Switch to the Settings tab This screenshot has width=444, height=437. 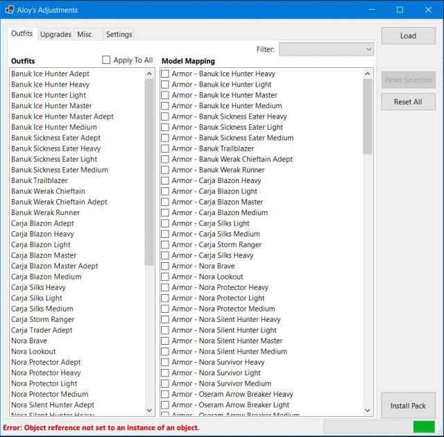(119, 35)
